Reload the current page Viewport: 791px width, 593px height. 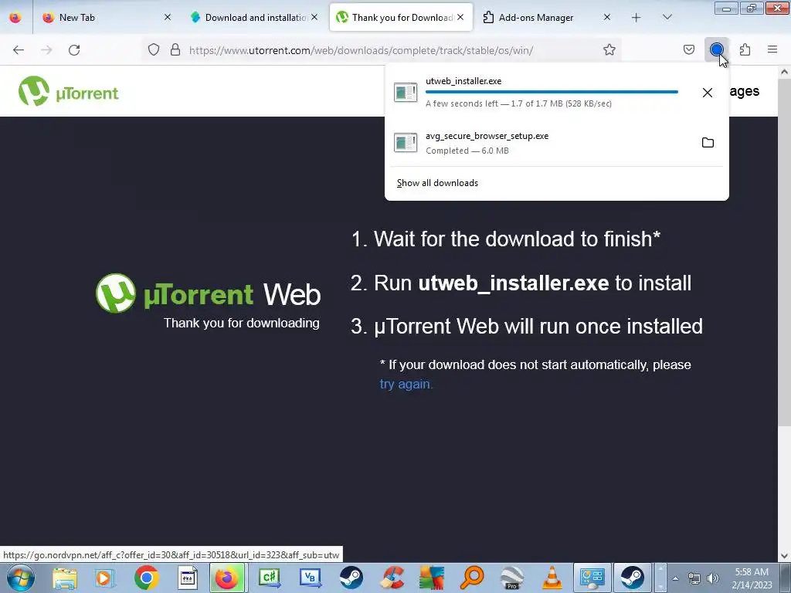(x=74, y=50)
